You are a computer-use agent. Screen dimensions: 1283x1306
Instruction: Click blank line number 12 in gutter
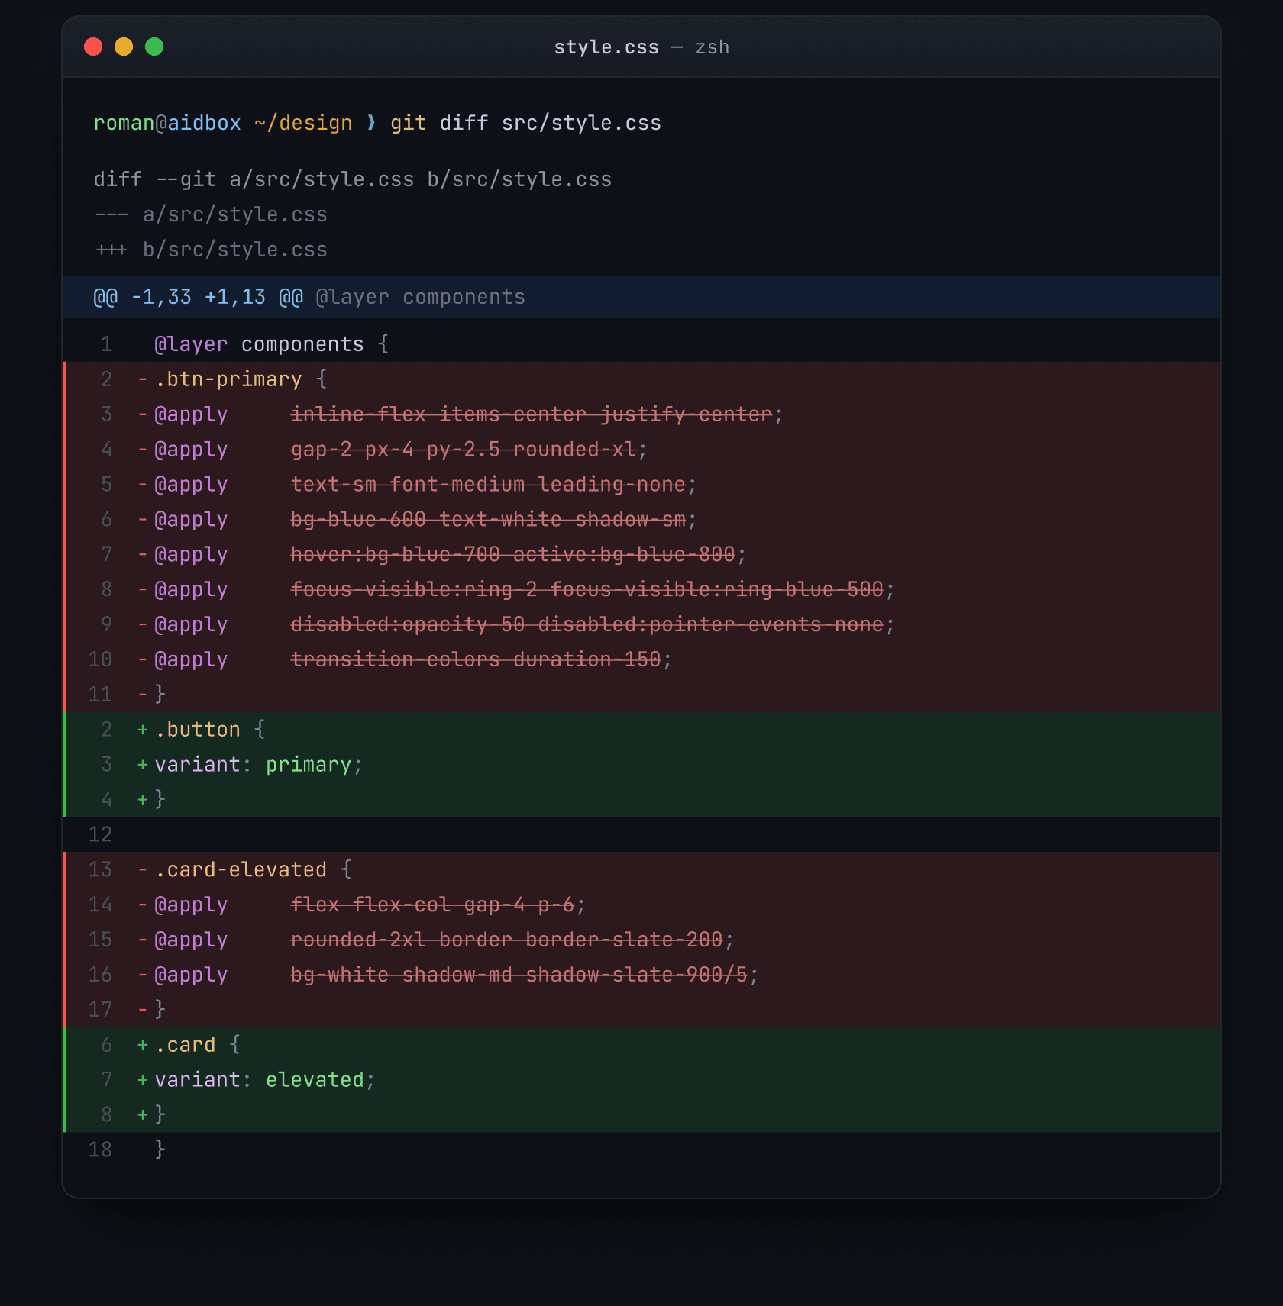tap(100, 834)
